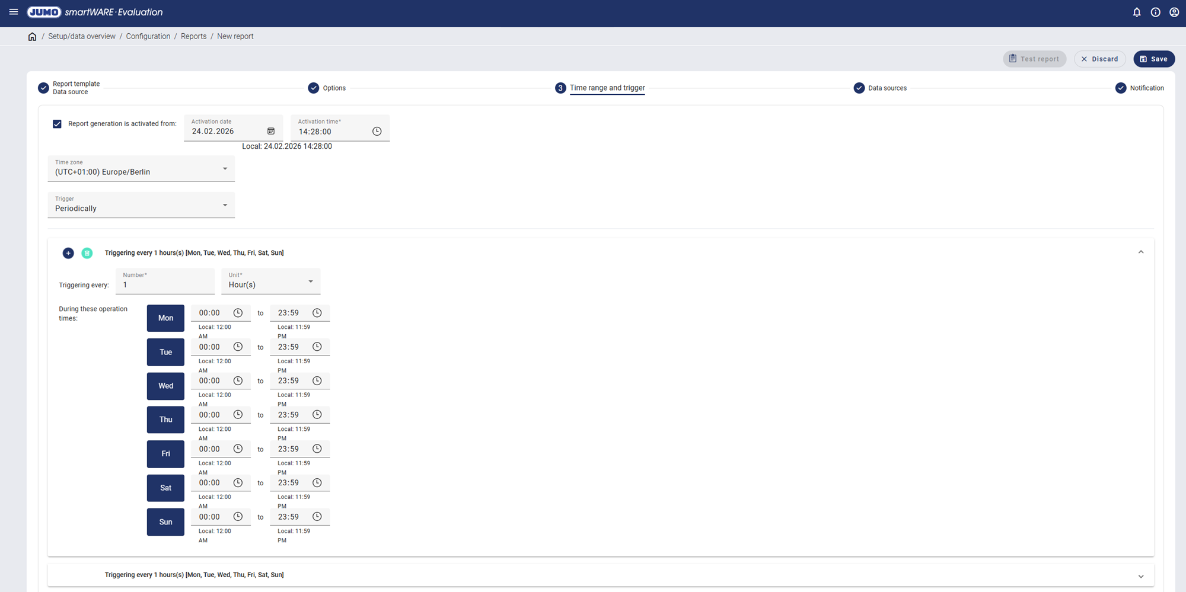Open the activation date calendar picker
Screen dimensions: 1186x592
click(271, 131)
